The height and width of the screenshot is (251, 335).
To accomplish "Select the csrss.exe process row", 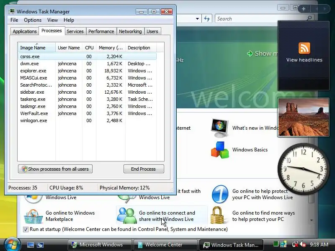I will 87,56.
